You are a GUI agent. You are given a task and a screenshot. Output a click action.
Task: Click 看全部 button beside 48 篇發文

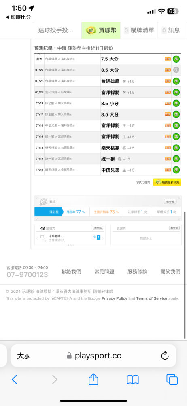point(98,228)
